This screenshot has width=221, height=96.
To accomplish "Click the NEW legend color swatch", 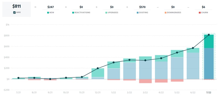I will (48, 13).
